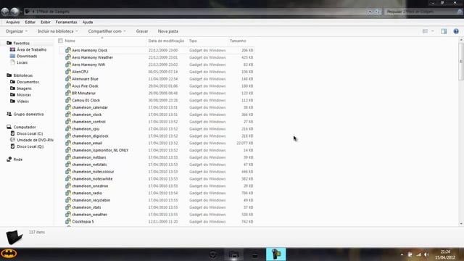The width and height of the screenshot is (464, 261).
Task: Click the Gravar button
Action: tap(142, 31)
